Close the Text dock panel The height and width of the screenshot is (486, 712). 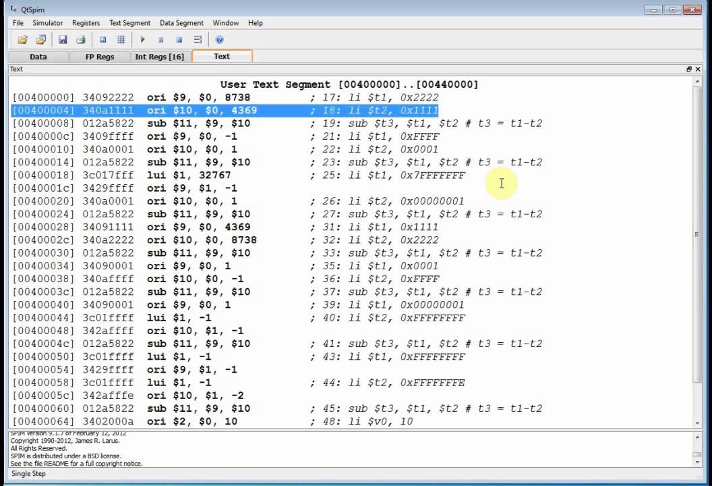point(698,69)
